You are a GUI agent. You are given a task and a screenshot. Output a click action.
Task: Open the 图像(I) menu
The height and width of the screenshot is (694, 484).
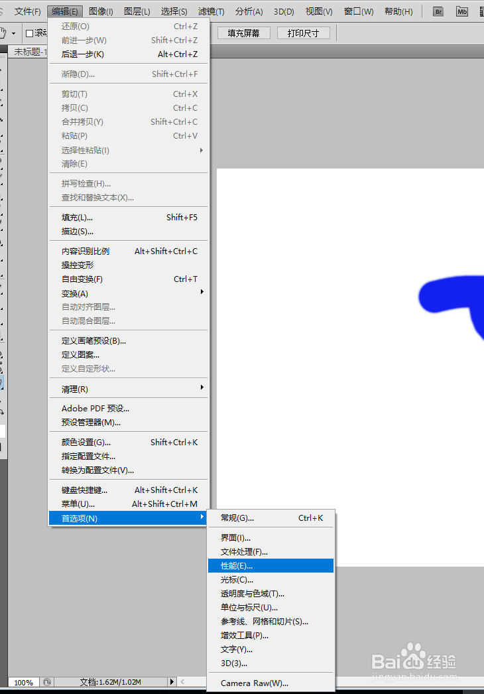[x=101, y=11]
